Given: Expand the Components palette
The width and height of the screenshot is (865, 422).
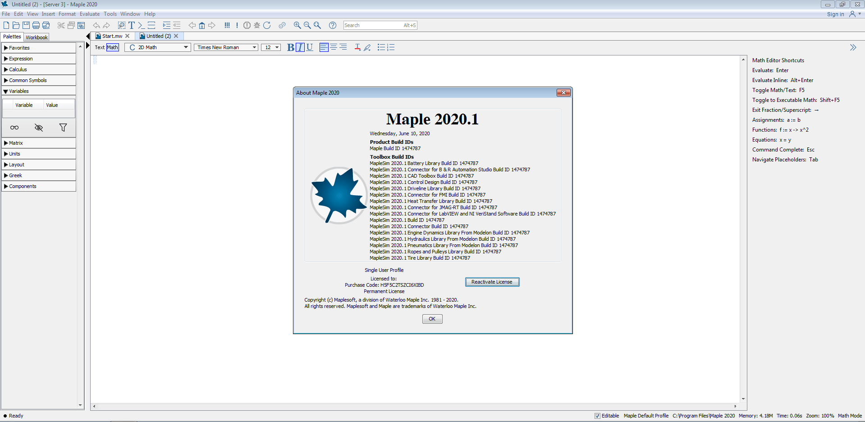Looking at the screenshot, I should pyautogui.click(x=39, y=186).
